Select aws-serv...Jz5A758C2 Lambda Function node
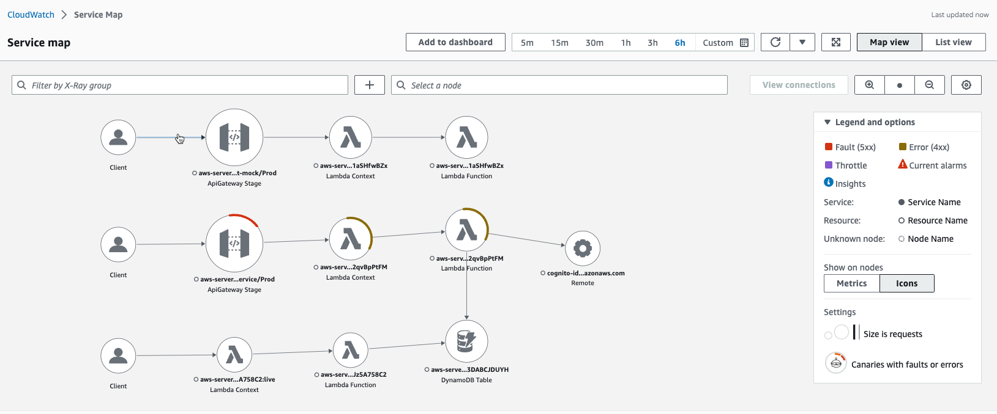The height and width of the screenshot is (414, 997). [x=351, y=350]
